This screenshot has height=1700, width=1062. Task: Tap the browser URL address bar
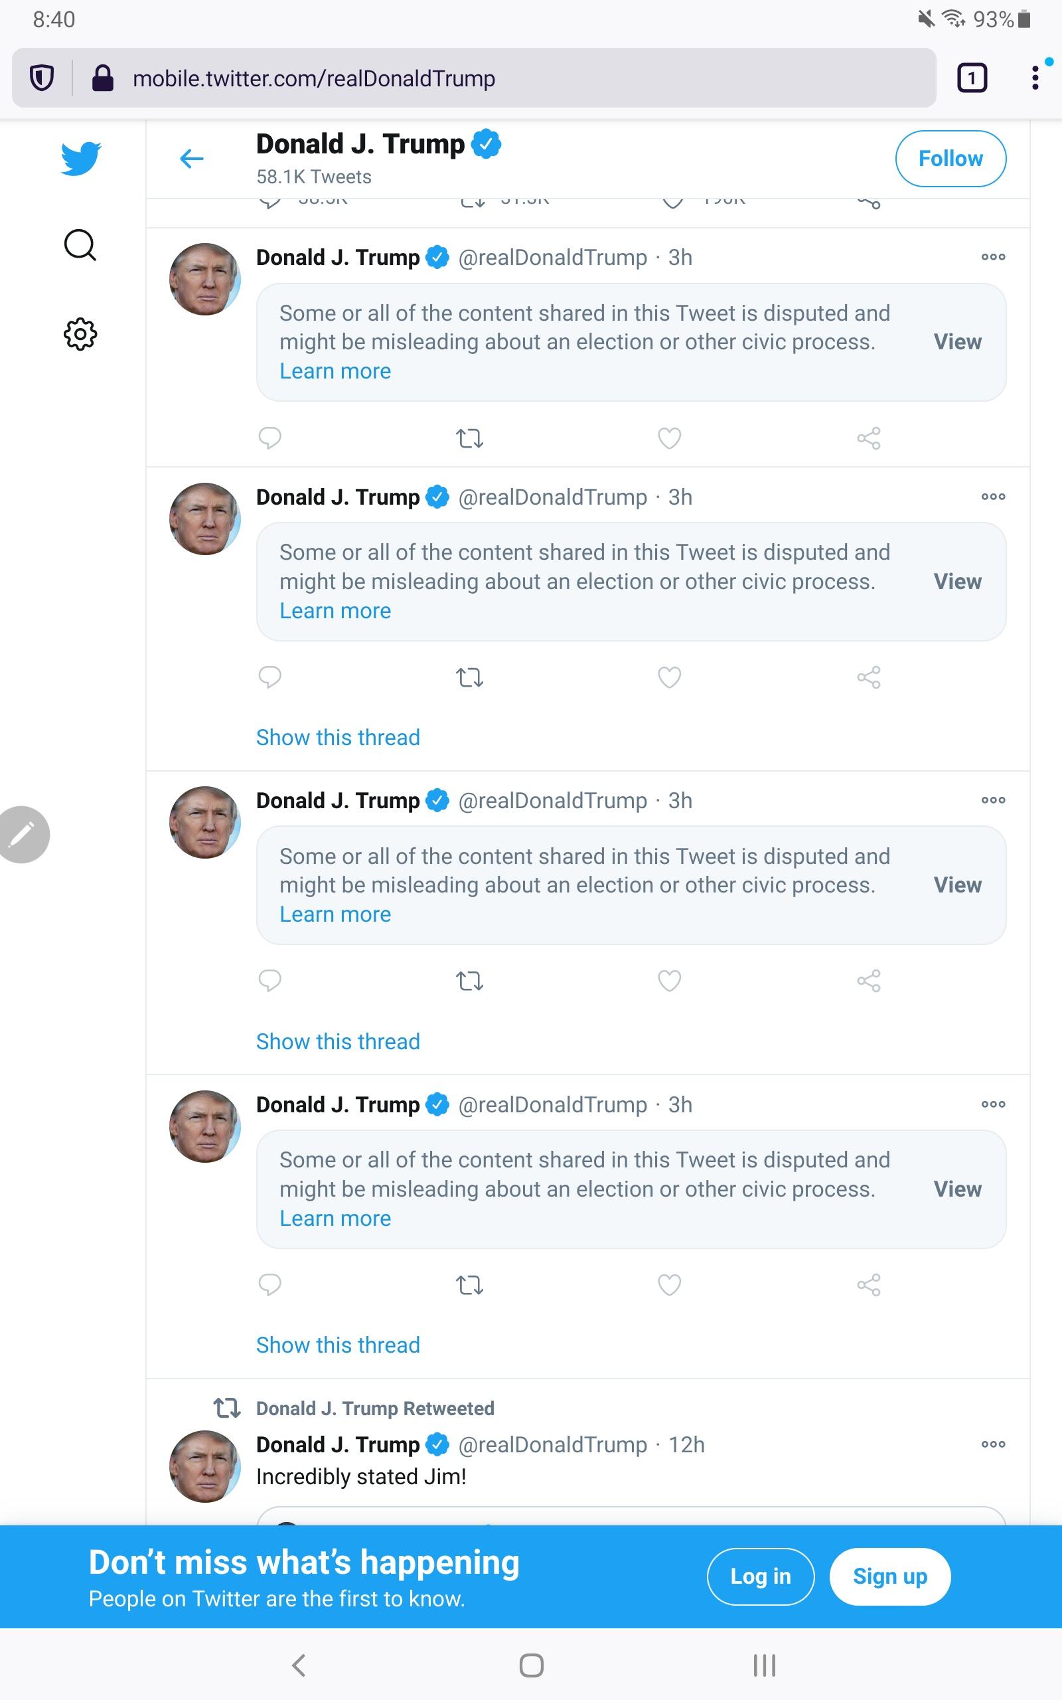point(492,78)
